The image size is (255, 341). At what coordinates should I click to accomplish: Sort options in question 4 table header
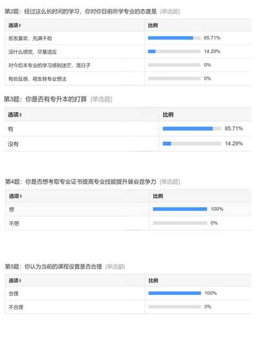point(21,196)
